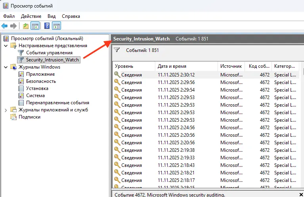Click the filter funnel icon above event list
This screenshot has width=304, height=197.
(117, 50)
